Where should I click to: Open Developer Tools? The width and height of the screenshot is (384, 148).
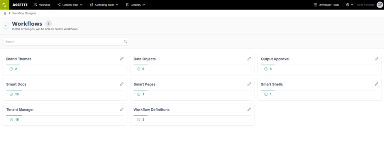pos(327,4)
